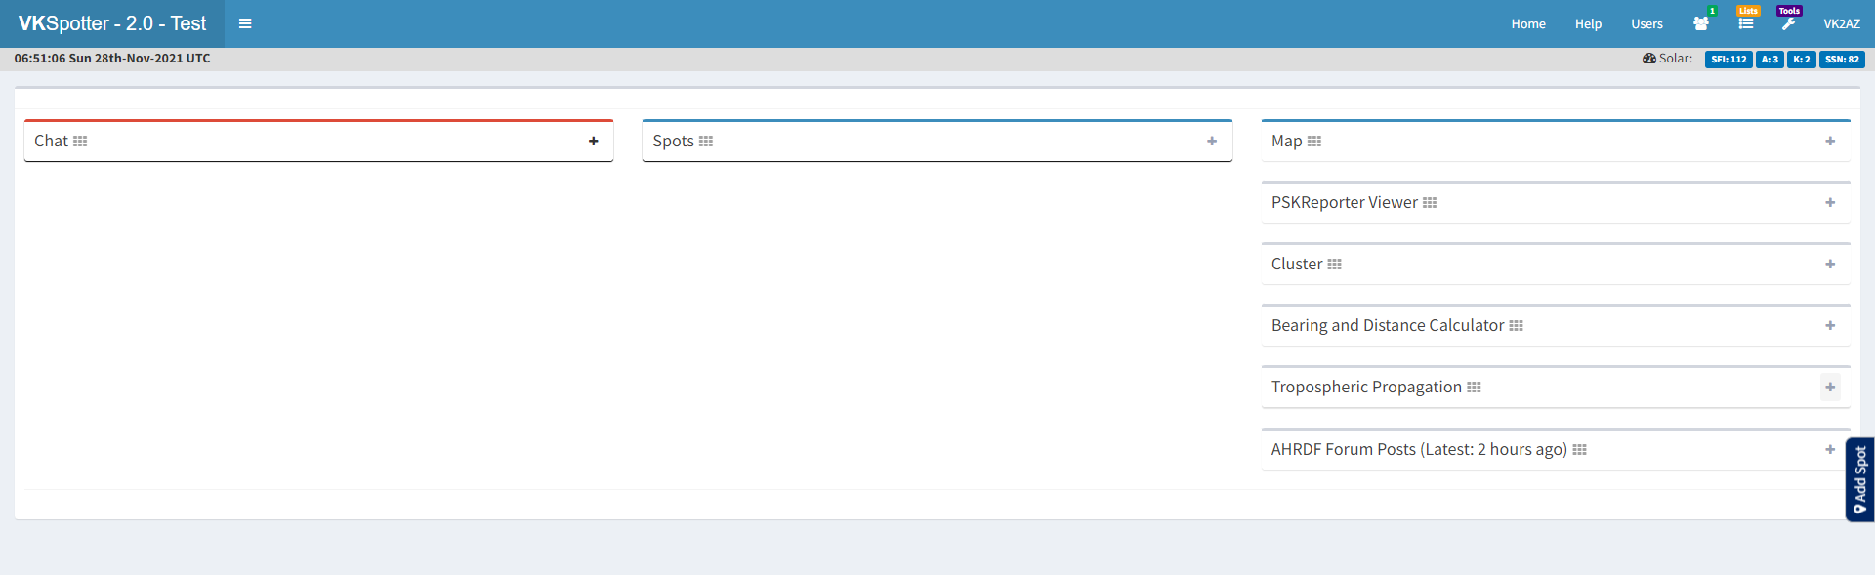The height and width of the screenshot is (575, 1875).
Task: Expand the Chat panel with plus button
Action: (593, 142)
